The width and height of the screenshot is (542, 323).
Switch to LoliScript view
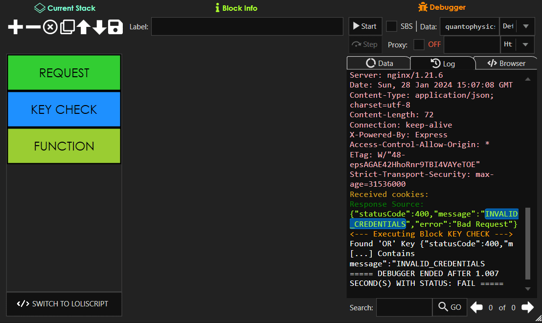click(x=64, y=304)
